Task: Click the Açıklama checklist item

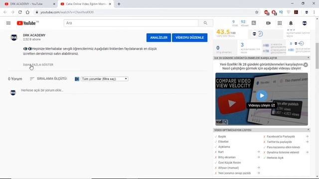Action: (224, 147)
